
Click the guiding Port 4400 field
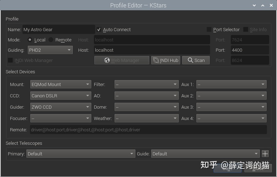click(250, 50)
